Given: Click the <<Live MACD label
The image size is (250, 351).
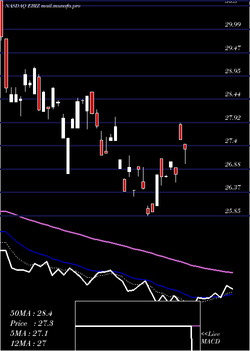Looking at the screenshot, I should 210,337.
